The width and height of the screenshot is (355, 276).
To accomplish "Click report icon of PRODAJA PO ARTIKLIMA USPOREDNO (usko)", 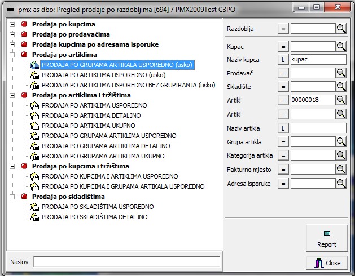I will pos(34,75).
